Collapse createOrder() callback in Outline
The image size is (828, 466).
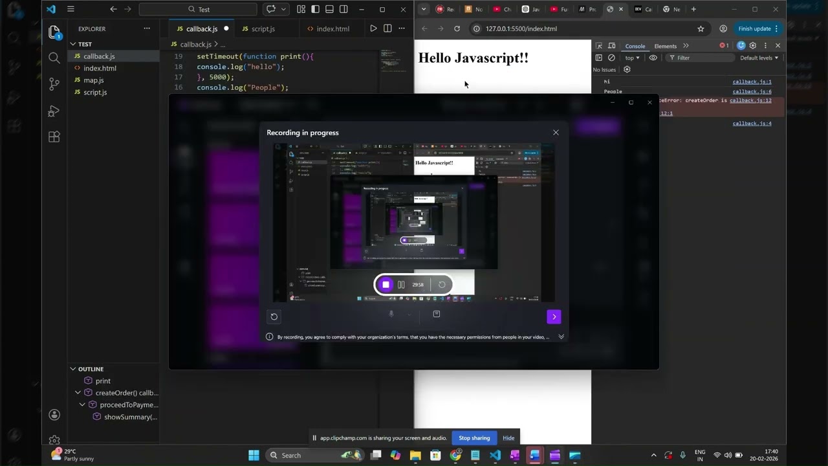(78, 393)
